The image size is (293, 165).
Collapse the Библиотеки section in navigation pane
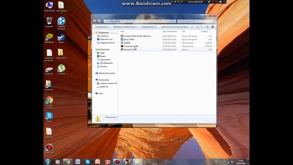pyautogui.click(x=103, y=49)
